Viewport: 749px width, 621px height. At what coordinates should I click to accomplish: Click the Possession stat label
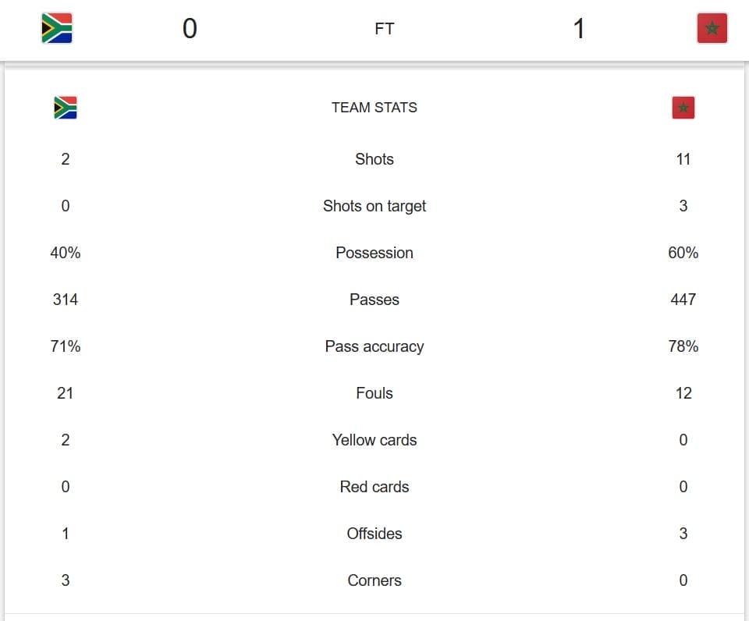[374, 253]
